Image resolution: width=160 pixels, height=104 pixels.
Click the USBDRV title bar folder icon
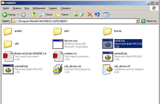(3, 3)
